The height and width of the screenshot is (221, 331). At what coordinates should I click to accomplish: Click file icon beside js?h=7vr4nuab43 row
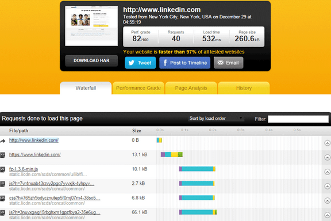point(2,184)
